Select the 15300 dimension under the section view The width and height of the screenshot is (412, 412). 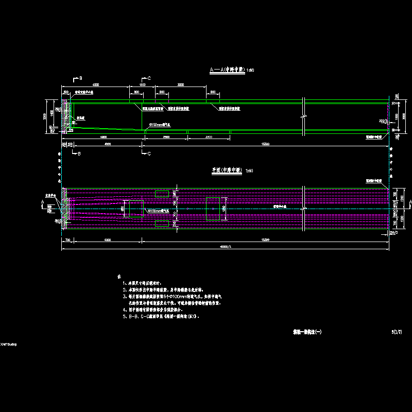click(x=265, y=144)
